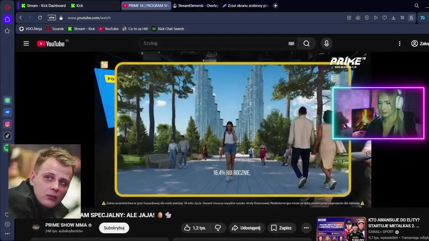Open the ad blocker shield icon
429x241 pixels.
tap(367, 18)
